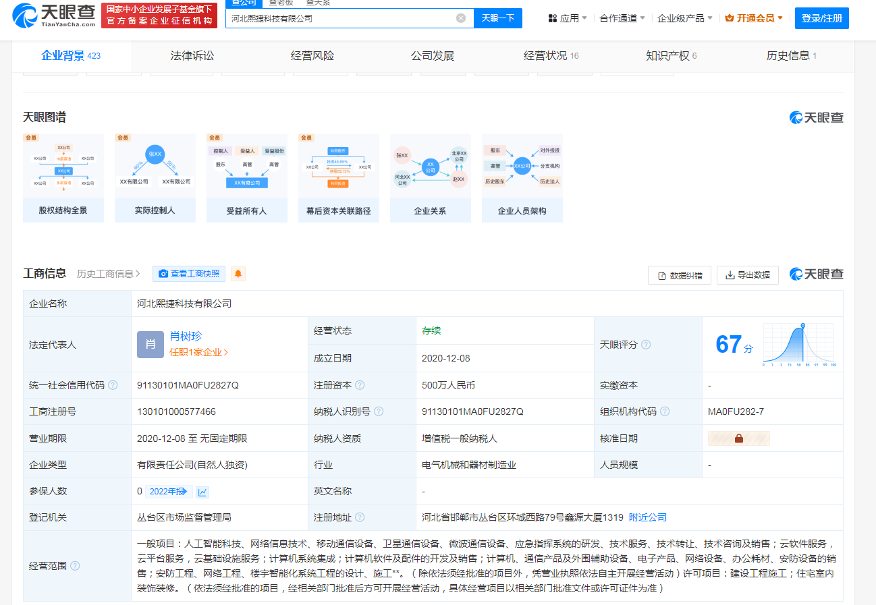Open 企业人员架构 graph thumbnail
This screenshot has height=605, width=876.
(x=522, y=178)
